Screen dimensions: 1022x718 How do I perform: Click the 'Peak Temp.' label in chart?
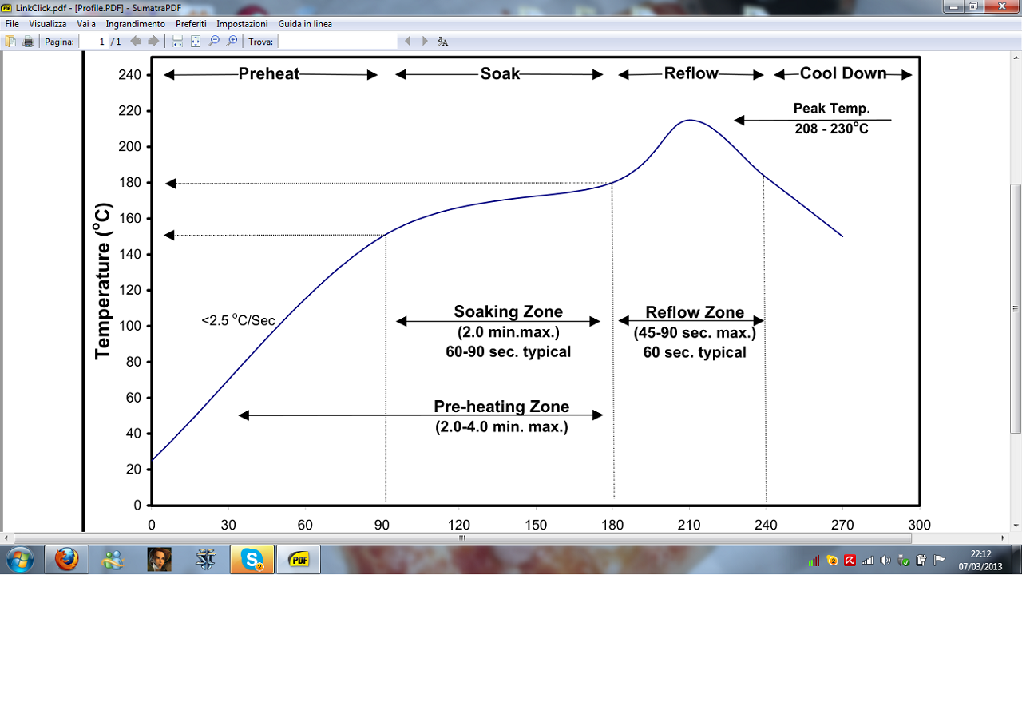point(831,109)
